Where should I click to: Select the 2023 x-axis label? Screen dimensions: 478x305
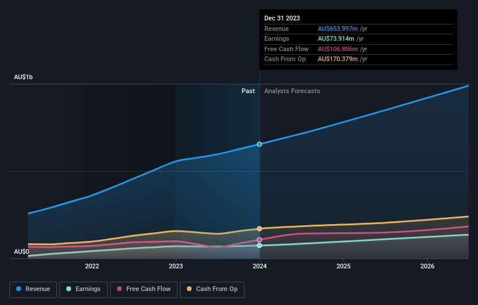point(176,266)
